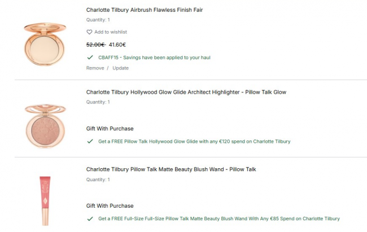Open Charlotte Tilbury Airbrush Flawless Finish Fair title

145,10
